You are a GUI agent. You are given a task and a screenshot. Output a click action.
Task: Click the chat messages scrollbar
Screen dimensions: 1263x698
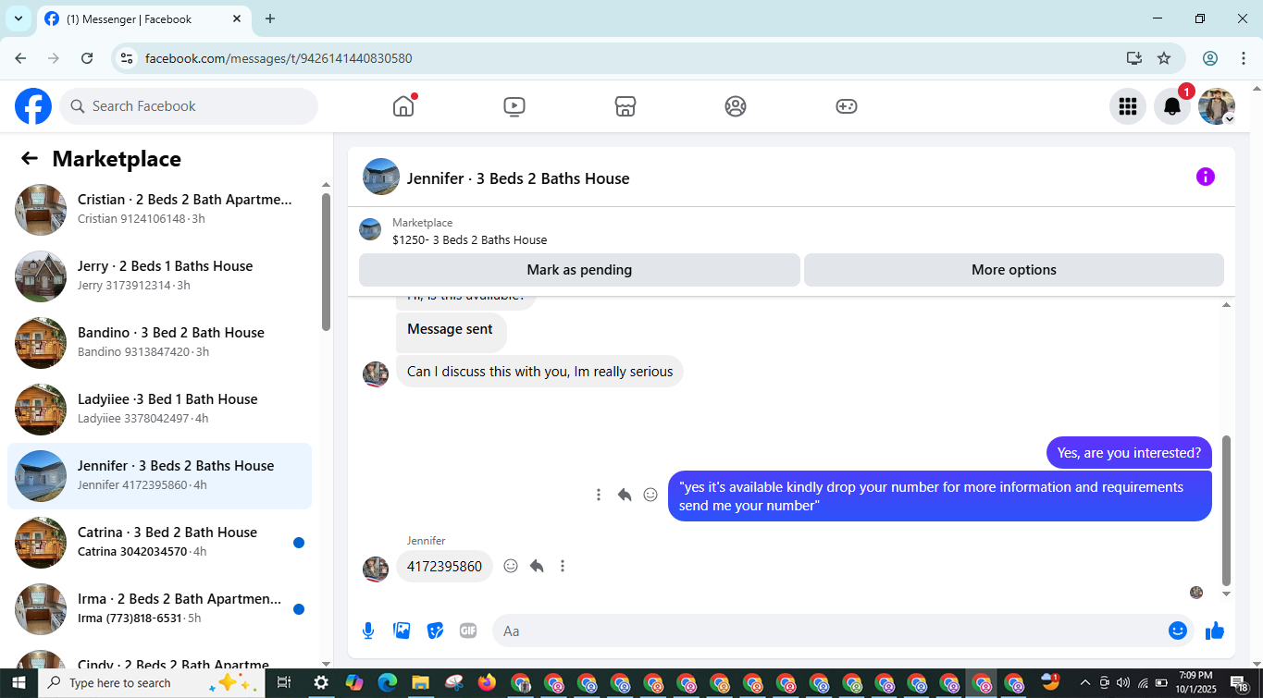click(x=1226, y=510)
